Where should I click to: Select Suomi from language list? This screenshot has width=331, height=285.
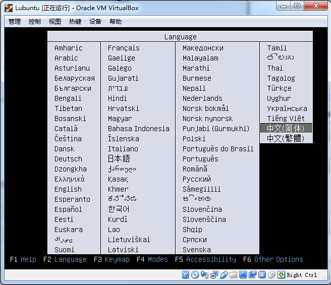click(65, 250)
